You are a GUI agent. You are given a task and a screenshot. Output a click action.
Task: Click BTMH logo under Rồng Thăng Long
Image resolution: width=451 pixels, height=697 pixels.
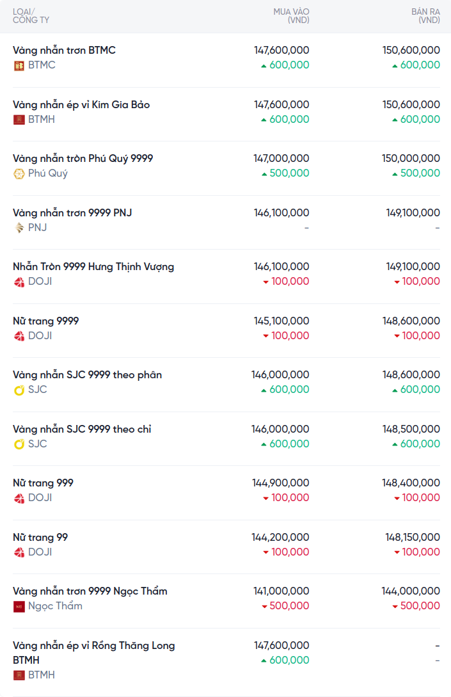(19, 675)
